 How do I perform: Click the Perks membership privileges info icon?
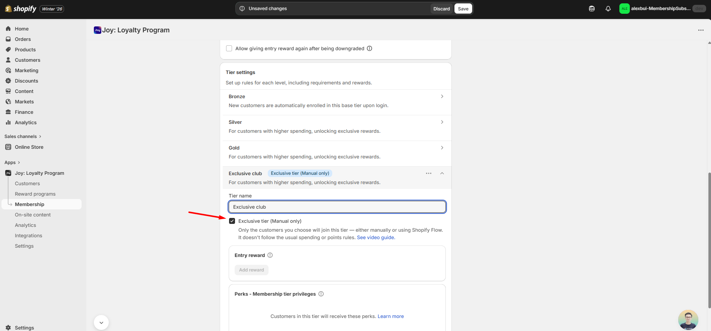click(x=321, y=294)
